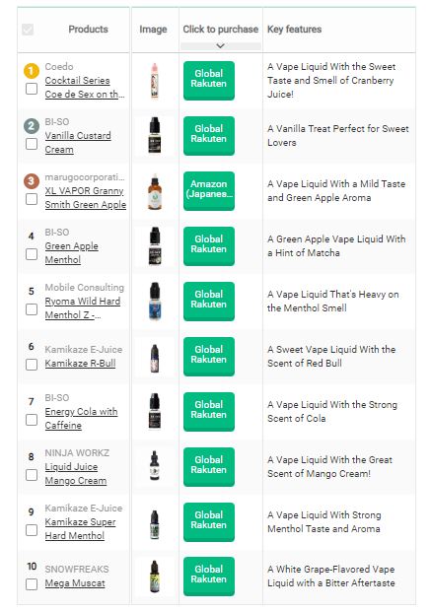Check the box for Vanilla Custard Cream

pyautogui.click(x=32, y=144)
